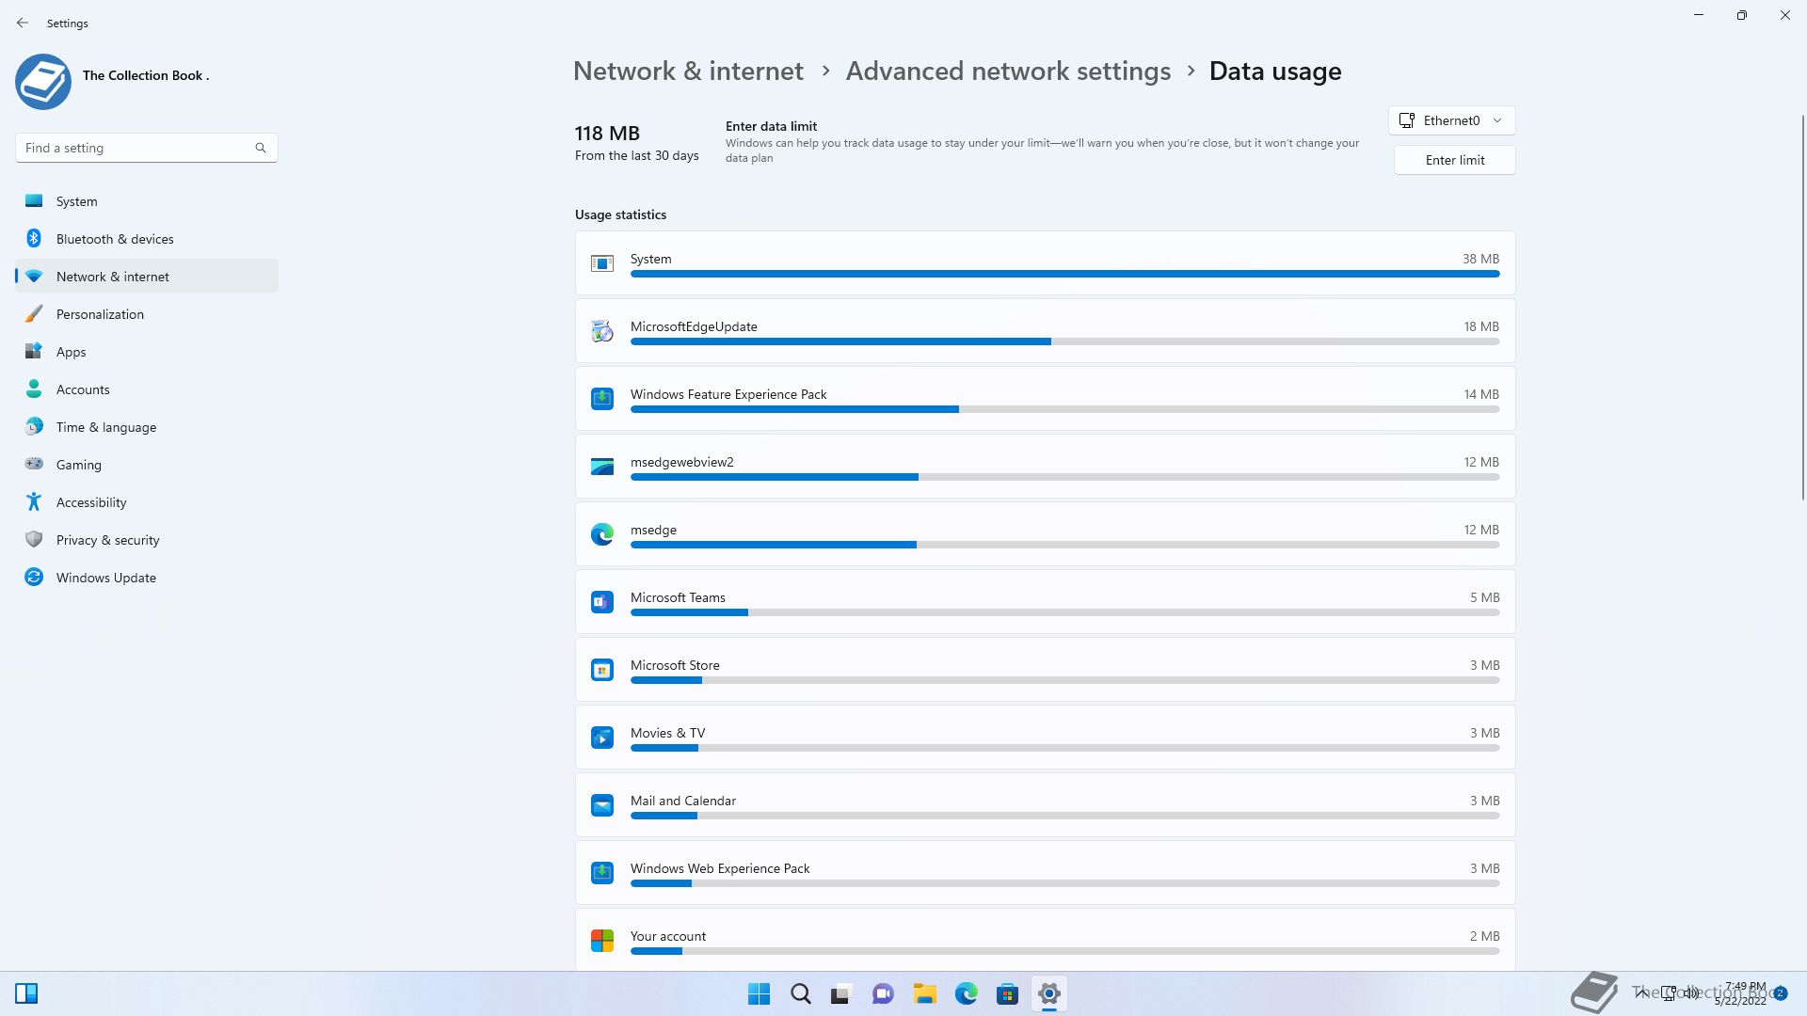The width and height of the screenshot is (1807, 1016).
Task: Click the Microsoft Store app icon in list
Action: [x=602, y=670]
